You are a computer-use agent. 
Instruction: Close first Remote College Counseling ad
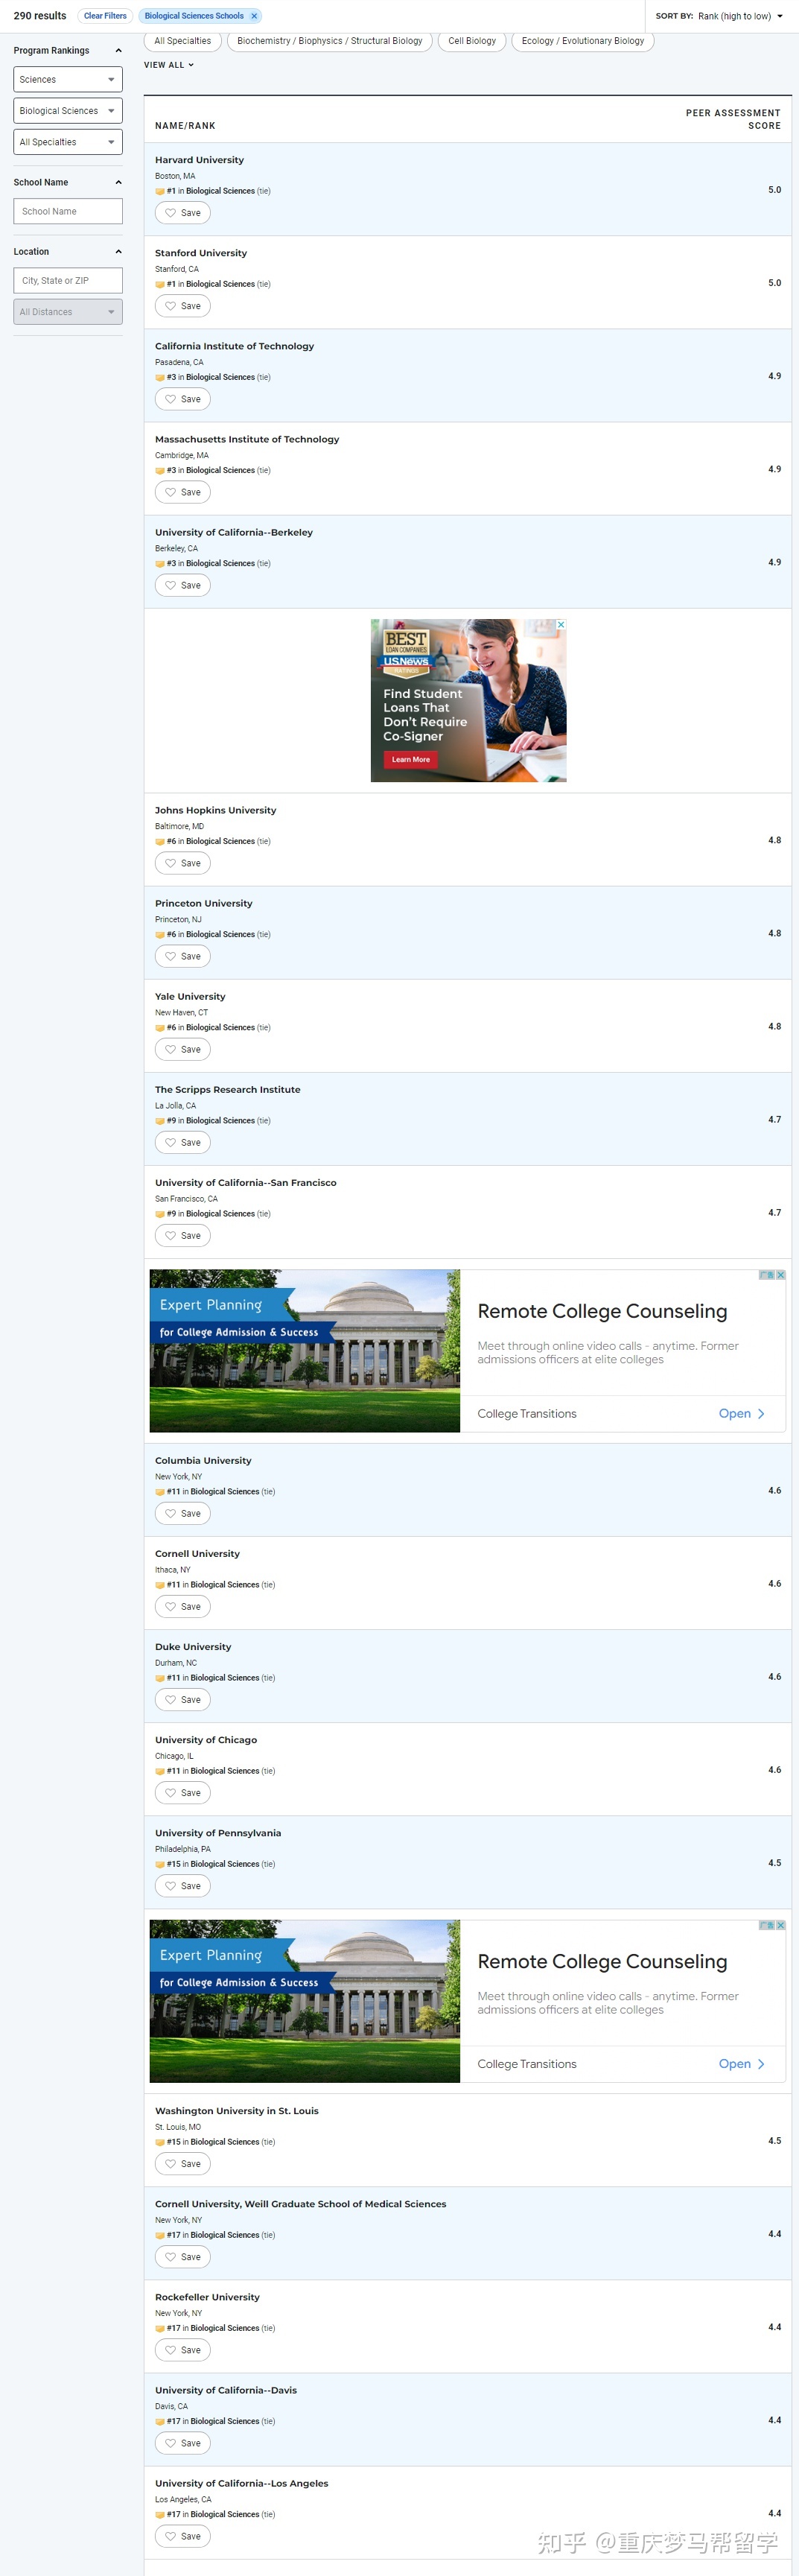780,1275
